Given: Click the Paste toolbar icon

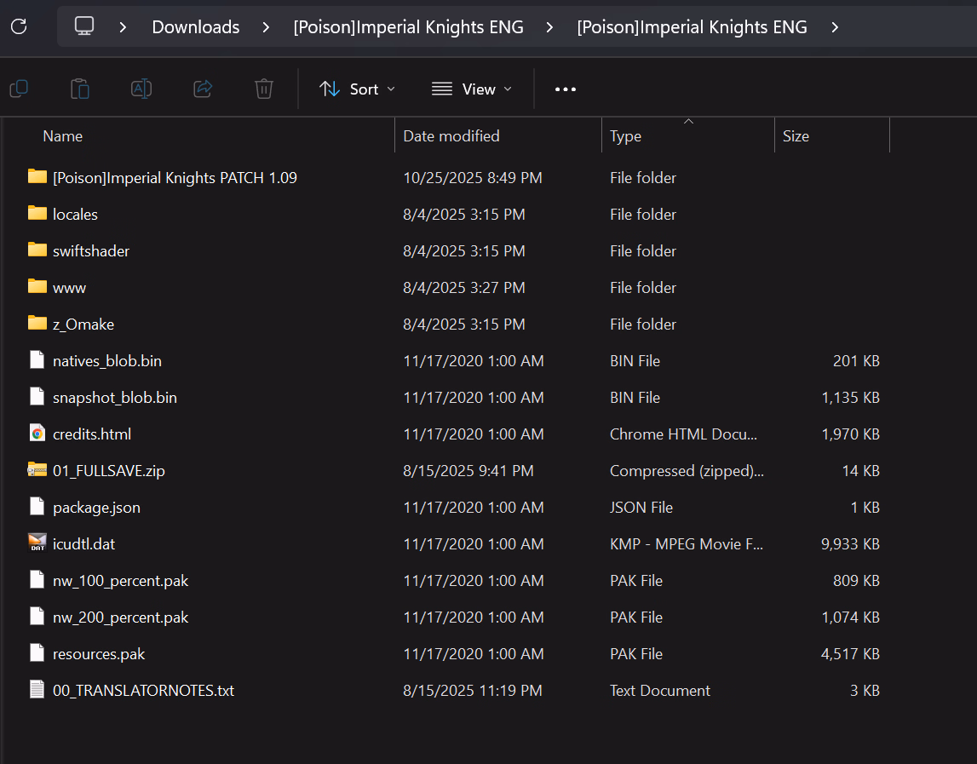Looking at the screenshot, I should pyautogui.click(x=80, y=89).
